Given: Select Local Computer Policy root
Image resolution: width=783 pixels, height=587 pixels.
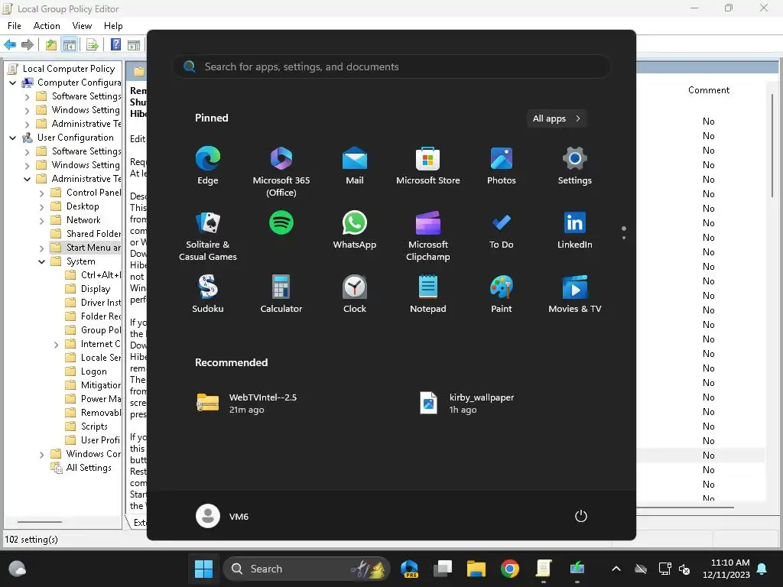Looking at the screenshot, I should coord(62,68).
